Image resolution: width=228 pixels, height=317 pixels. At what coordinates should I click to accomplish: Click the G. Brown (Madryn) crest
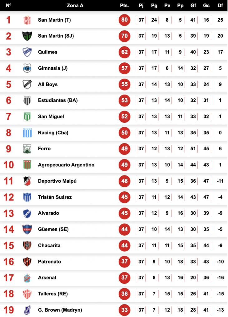tap(27, 310)
